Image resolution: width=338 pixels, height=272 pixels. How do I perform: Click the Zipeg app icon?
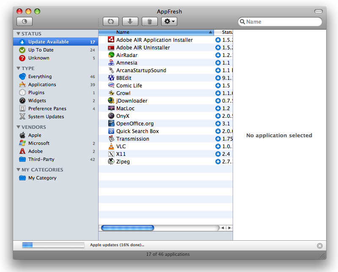coord(111,162)
